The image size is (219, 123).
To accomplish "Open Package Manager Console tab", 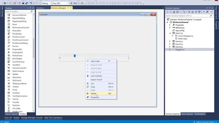I will pos(32,118).
